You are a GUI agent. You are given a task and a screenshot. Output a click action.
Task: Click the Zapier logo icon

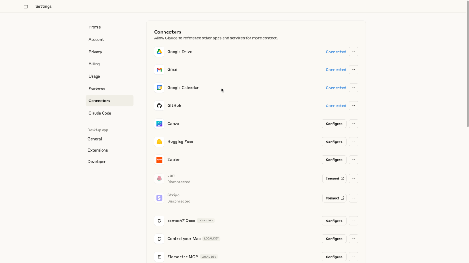pos(159,160)
